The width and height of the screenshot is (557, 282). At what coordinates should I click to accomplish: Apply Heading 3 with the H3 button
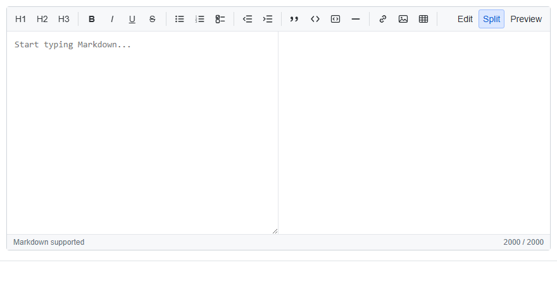tap(64, 19)
